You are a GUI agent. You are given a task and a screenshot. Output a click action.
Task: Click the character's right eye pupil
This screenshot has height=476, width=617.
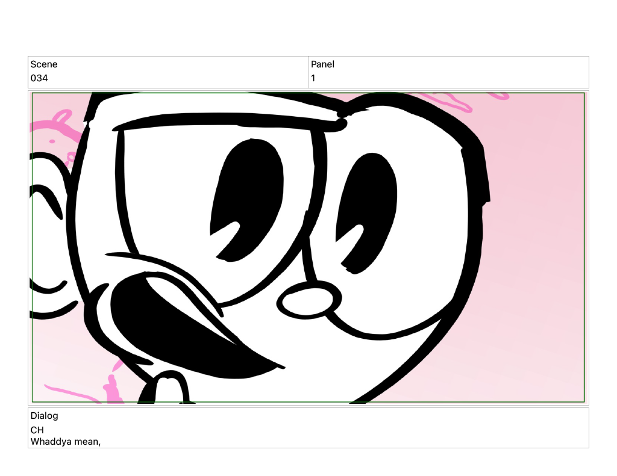pyautogui.click(x=368, y=205)
